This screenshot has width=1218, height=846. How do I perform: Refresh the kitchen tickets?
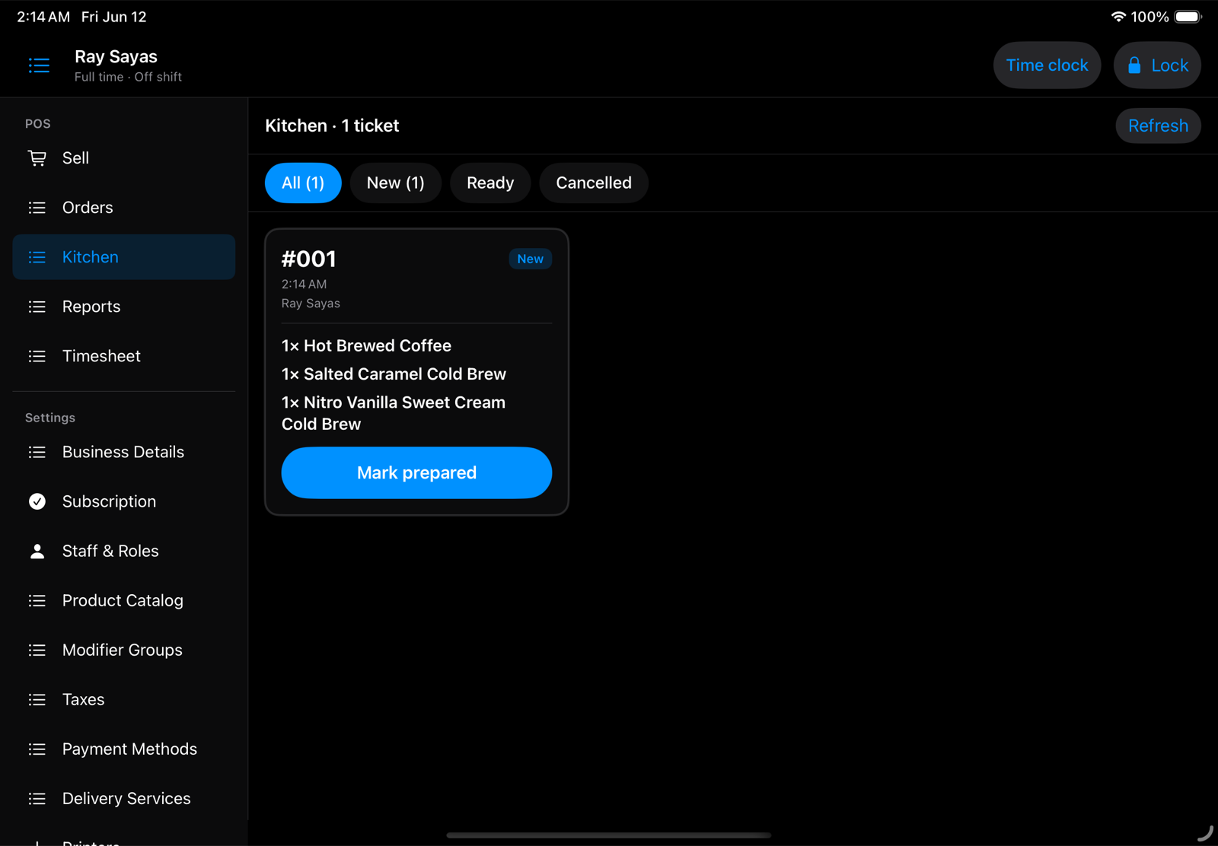coord(1158,126)
